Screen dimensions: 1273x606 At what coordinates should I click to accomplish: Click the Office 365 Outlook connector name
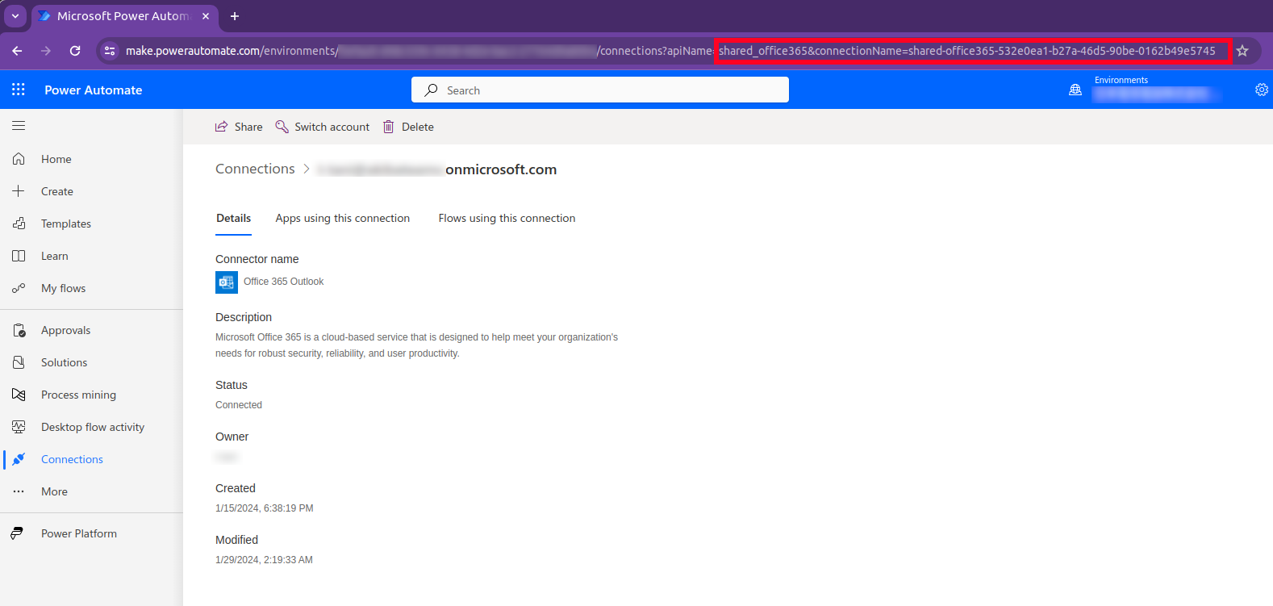click(x=284, y=282)
